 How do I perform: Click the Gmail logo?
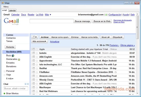click(x=11, y=21)
